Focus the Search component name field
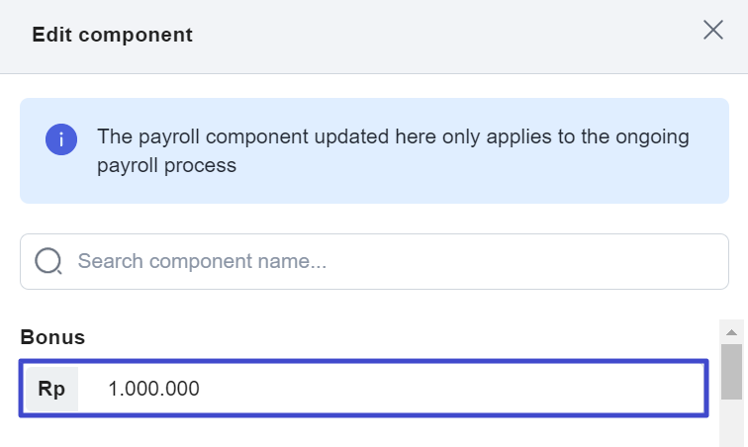This screenshot has height=447, width=748. [x=374, y=261]
